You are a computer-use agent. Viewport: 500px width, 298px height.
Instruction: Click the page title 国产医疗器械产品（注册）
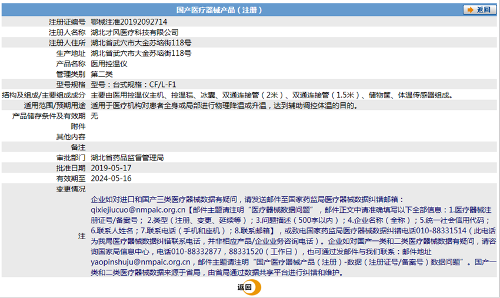coord(219,10)
